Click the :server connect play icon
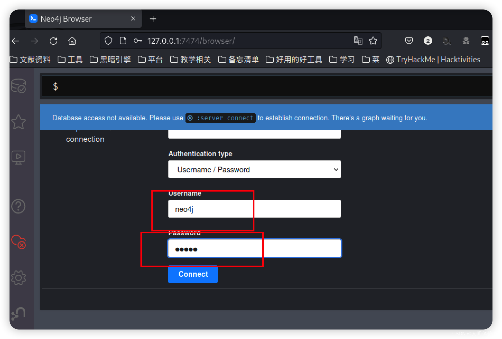Screen dimensions: 502x339 (190, 118)
